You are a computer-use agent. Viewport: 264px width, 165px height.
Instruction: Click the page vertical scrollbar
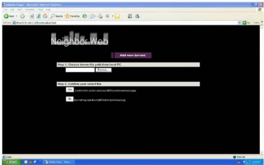261,90
